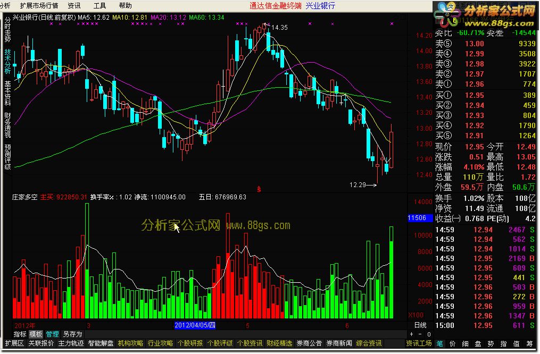Viewport: 540px width, 354px height.
Task: Click the 日线 period label
Action: tap(420, 325)
